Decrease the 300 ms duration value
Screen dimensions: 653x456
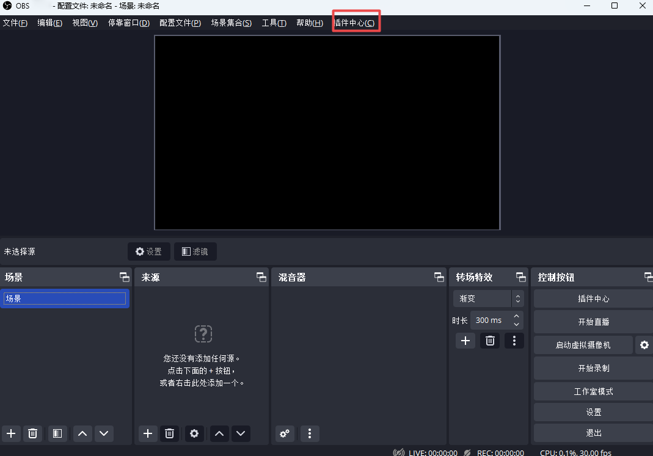(x=516, y=325)
